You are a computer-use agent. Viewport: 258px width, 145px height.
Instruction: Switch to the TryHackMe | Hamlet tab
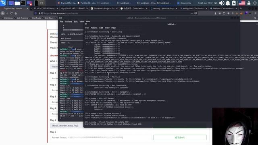pos(15,8)
